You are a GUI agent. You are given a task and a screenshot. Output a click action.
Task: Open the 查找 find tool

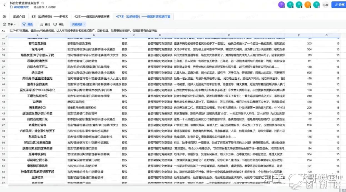pyautogui.click(x=45, y=24)
